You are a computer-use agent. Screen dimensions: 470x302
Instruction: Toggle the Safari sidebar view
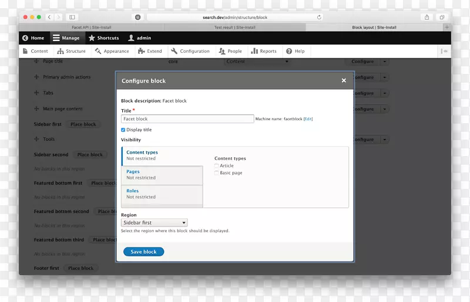(72, 18)
